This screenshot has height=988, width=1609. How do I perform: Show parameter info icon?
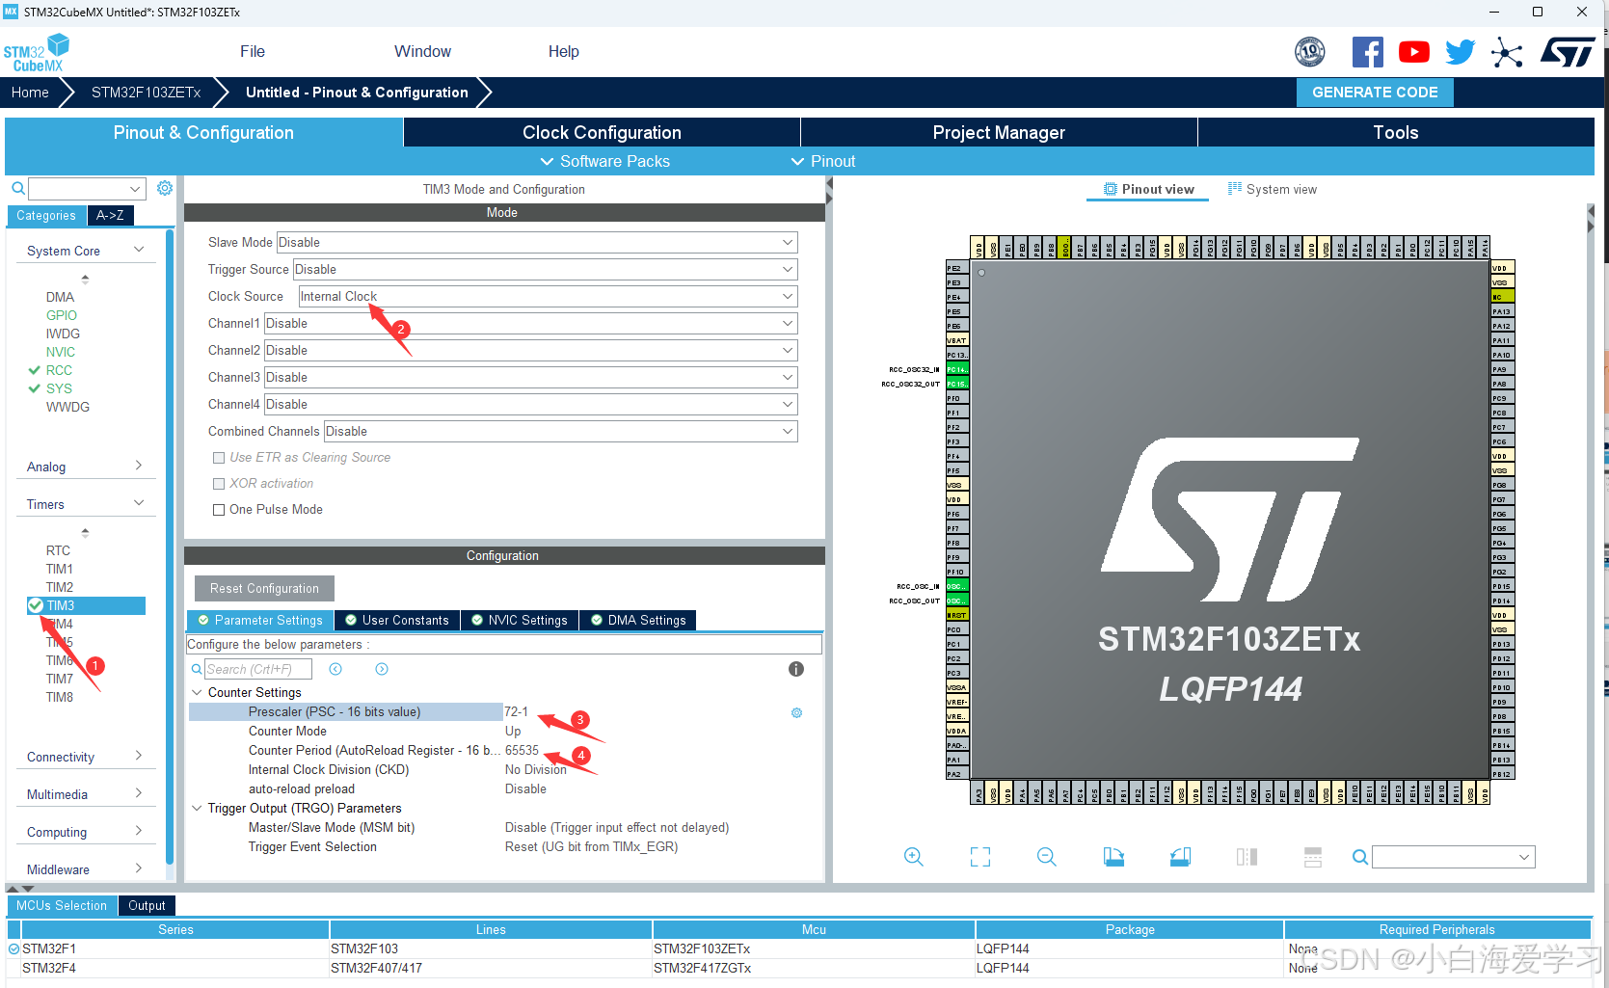tap(796, 669)
